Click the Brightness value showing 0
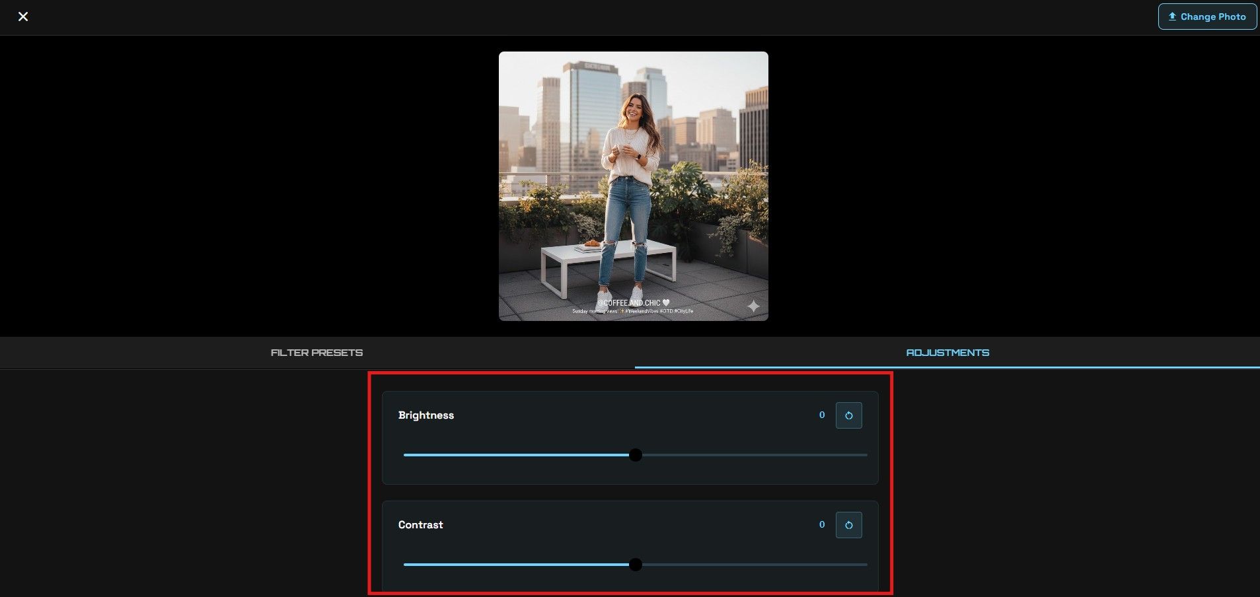Screen dimensions: 1260x597 [x=821, y=415]
